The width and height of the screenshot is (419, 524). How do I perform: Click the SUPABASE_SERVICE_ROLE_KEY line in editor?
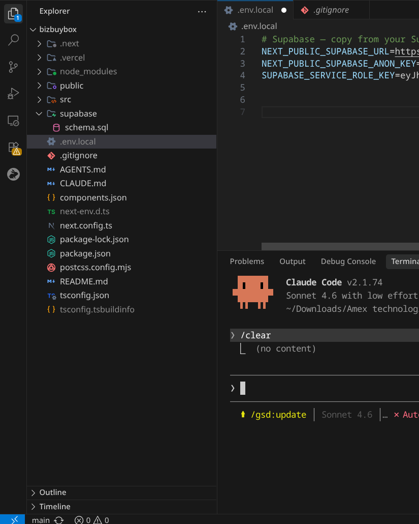coord(340,75)
